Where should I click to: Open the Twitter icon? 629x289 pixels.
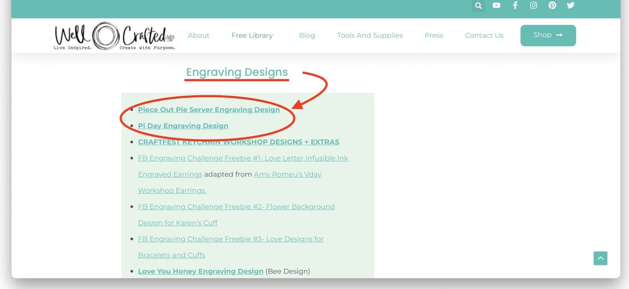click(x=570, y=5)
